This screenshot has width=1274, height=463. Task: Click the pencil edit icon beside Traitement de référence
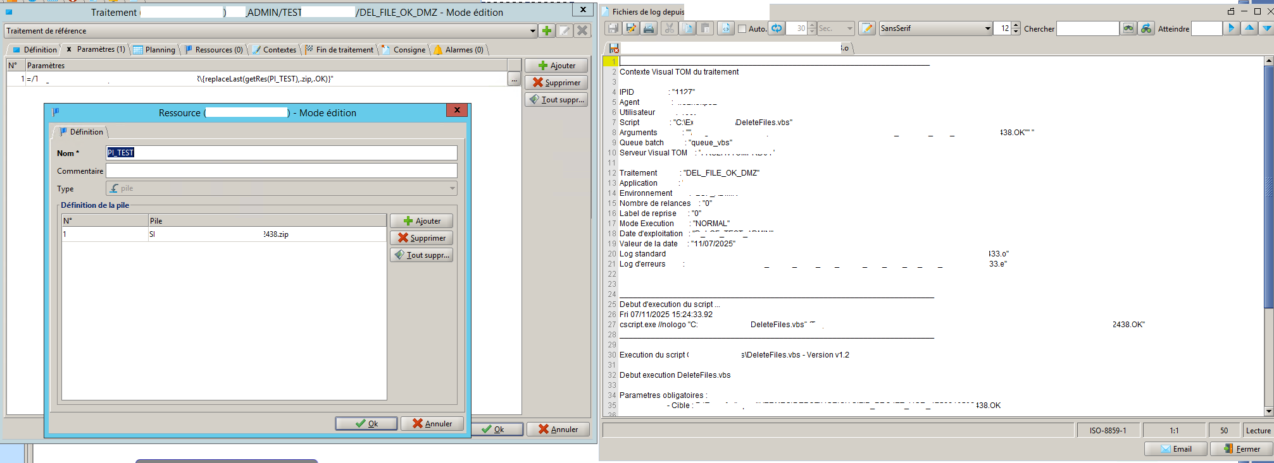click(565, 30)
